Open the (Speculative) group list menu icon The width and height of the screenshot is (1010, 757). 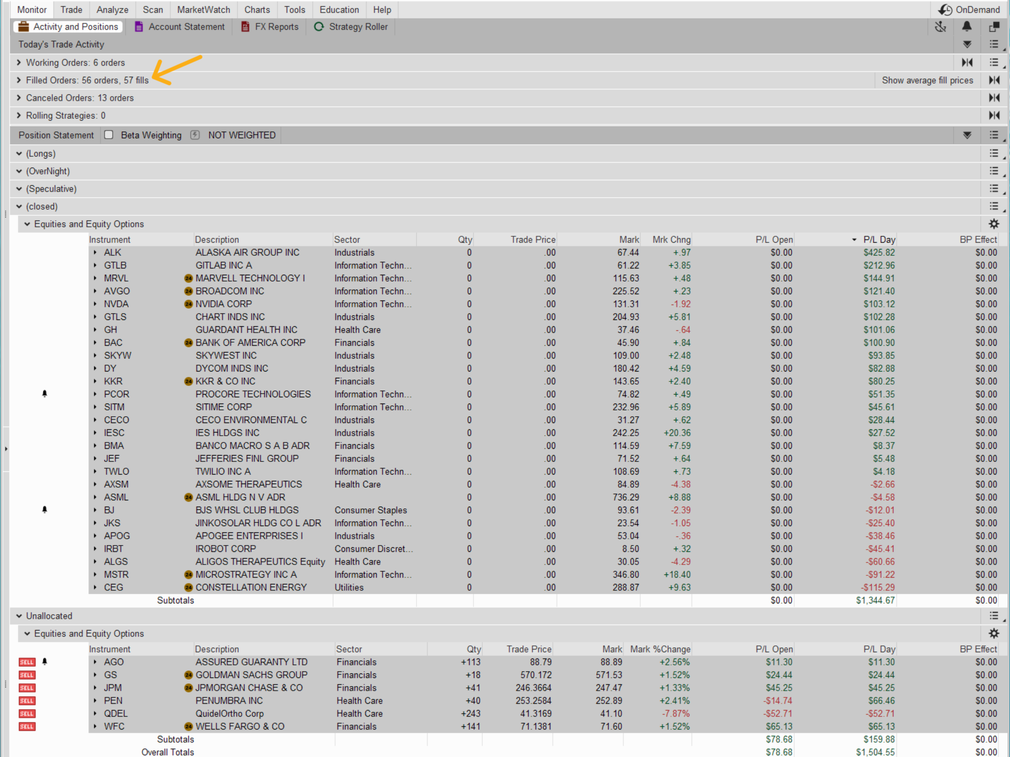tap(994, 188)
